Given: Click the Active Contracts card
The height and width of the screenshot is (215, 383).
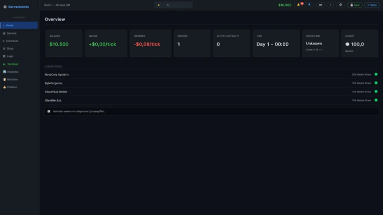Looking at the screenshot, I should 232,43.
